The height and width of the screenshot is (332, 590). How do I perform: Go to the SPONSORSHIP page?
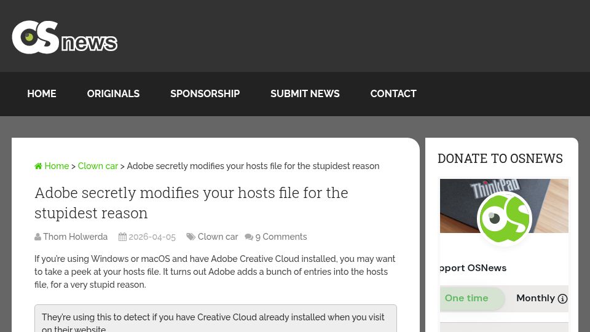pos(205,93)
